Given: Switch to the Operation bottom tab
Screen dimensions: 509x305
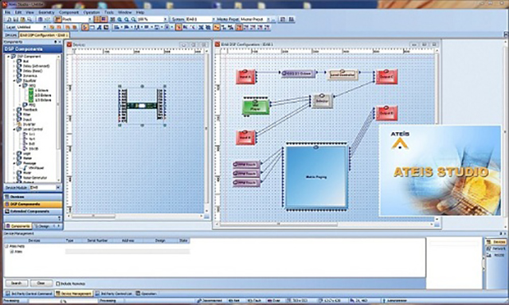Looking at the screenshot, I should [x=146, y=294].
